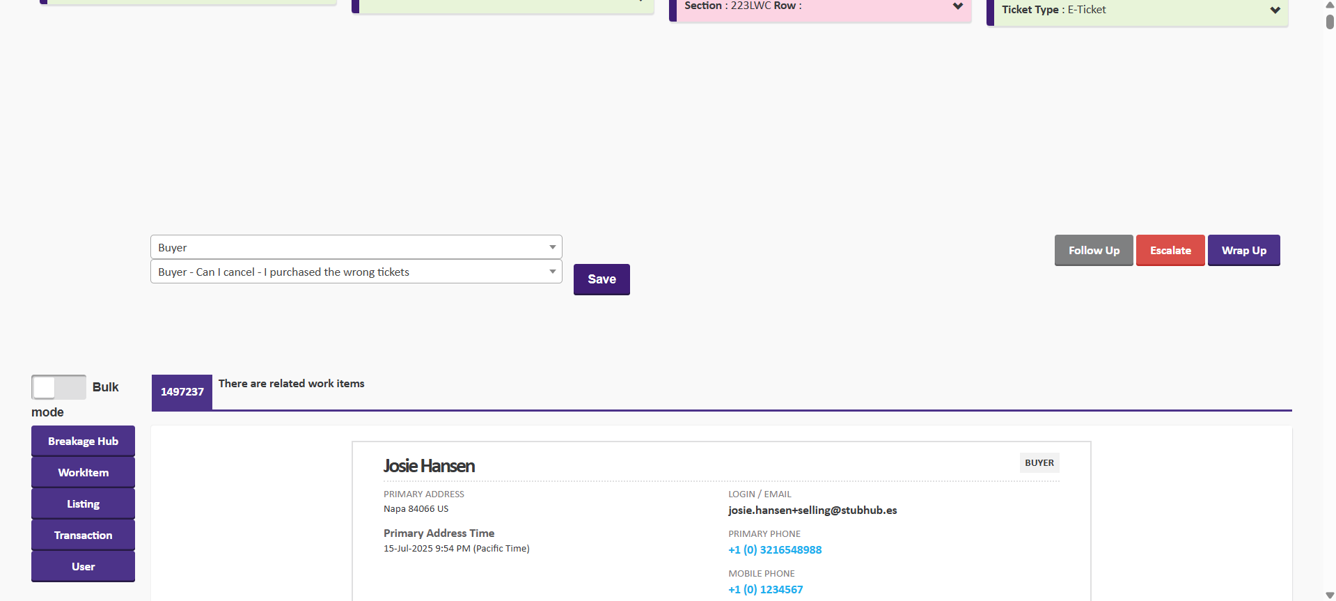Toggle the Bulk mode switch
The image size is (1336, 601).
(x=58, y=387)
